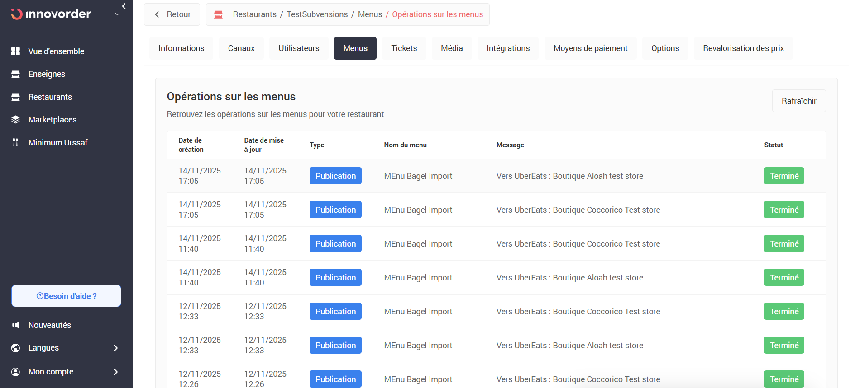Open the Besoin d'aide help button
Image resolution: width=855 pixels, height=388 pixels.
(x=66, y=296)
